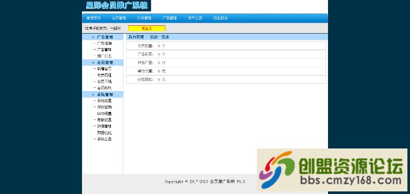410x194 pixels.
Task: Click the 星际会员推广系统 logo banner
Action: tap(117, 6)
